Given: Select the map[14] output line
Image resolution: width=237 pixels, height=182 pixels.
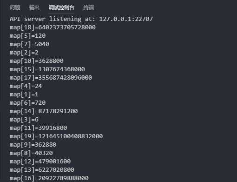Looking at the screenshot, I should [44, 111].
